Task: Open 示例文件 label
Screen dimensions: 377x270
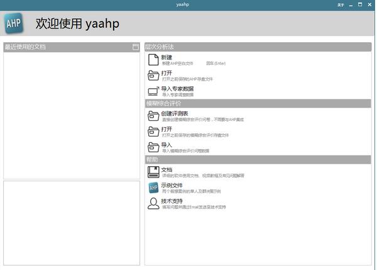Action: click(172, 185)
